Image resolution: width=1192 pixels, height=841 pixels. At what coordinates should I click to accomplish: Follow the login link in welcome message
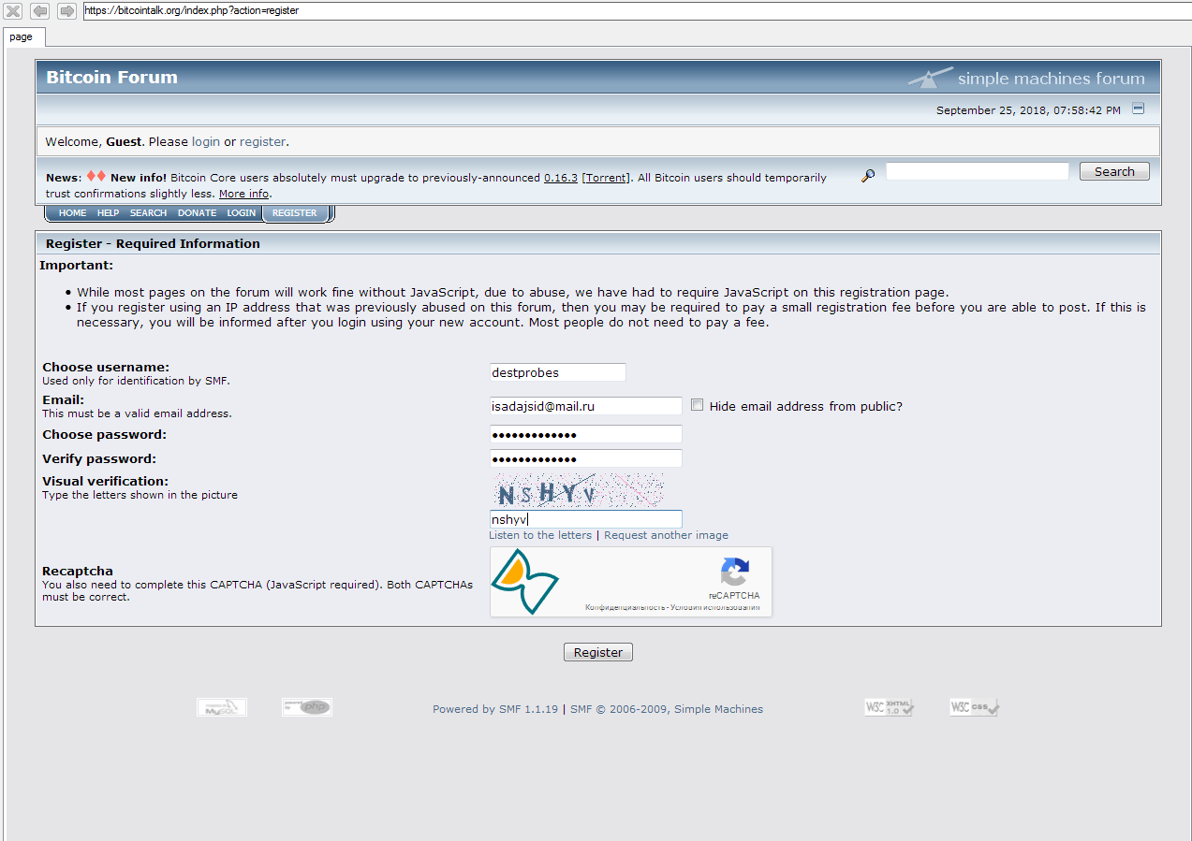(206, 141)
